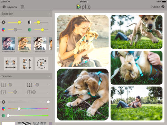This screenshot has height=125, width=167.
Task: Rotate the photo clockwise
Action: [x=42, y=64]
